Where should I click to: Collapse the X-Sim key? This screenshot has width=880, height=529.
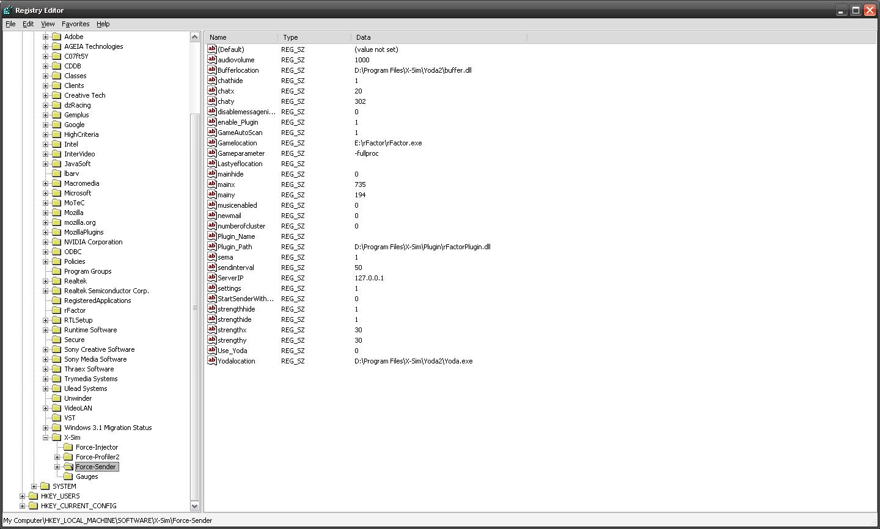click(x=45, y=437)
